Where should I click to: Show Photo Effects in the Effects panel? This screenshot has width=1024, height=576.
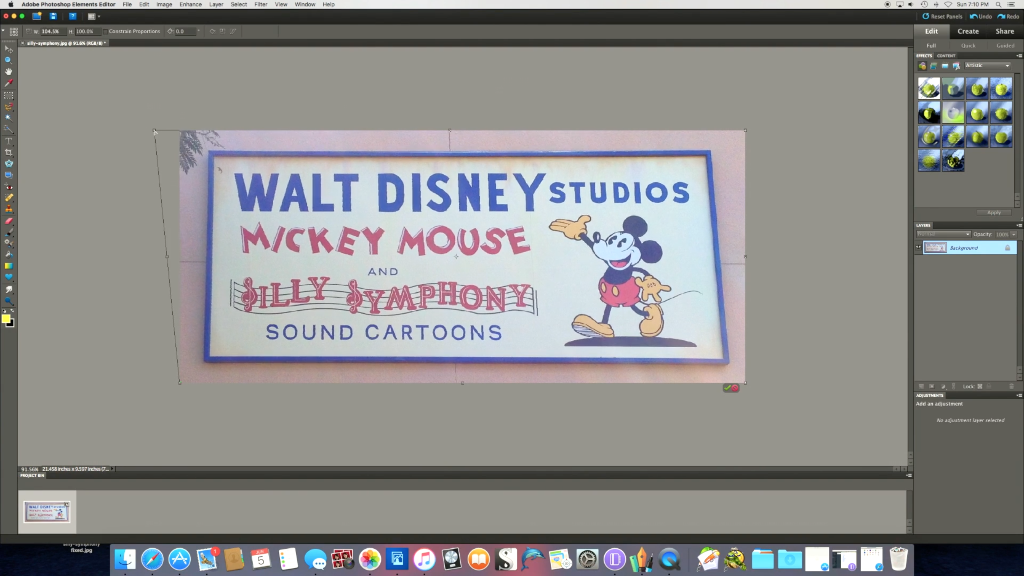tap(945, 66)
